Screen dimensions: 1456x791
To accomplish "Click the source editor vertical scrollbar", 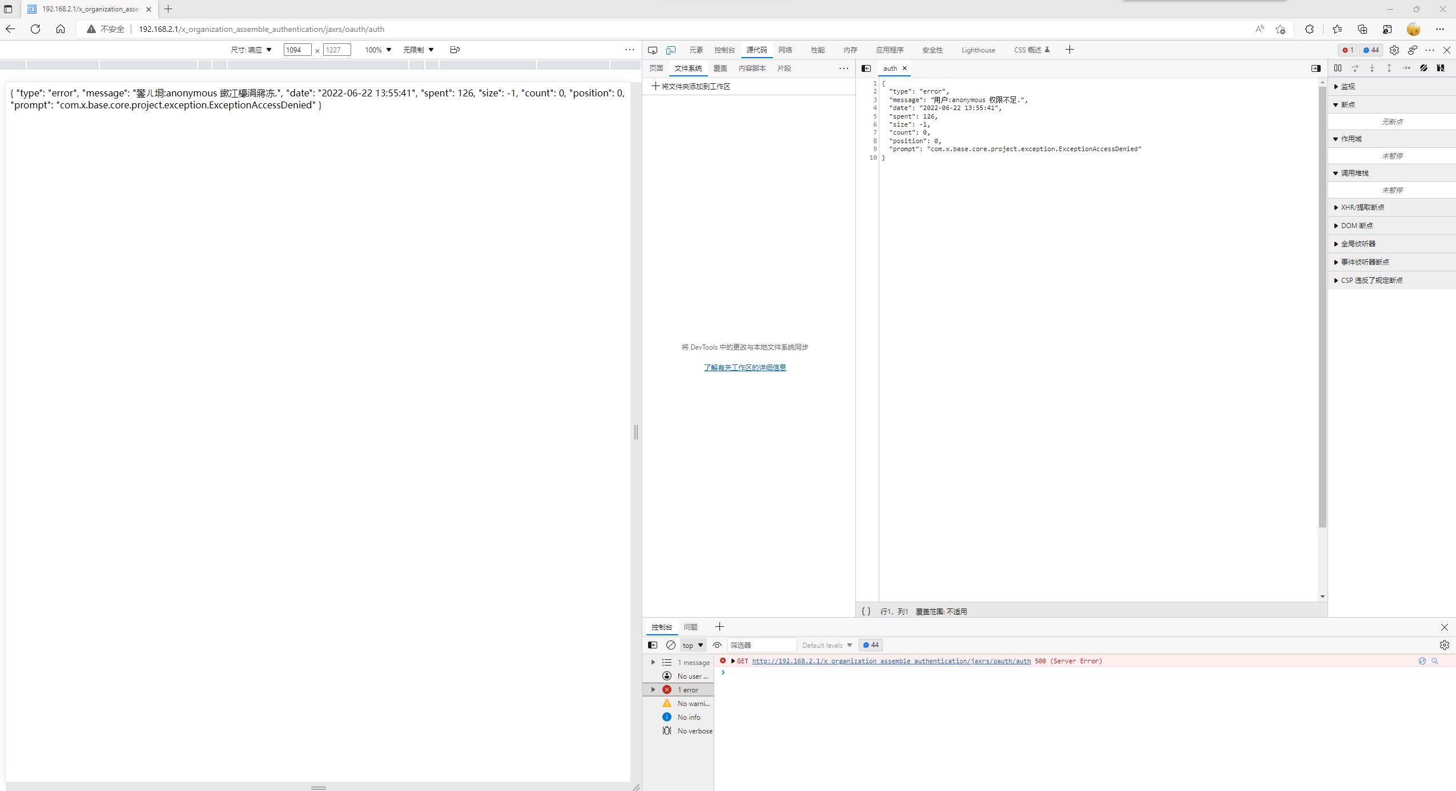I will click(x=1322, y=308).
